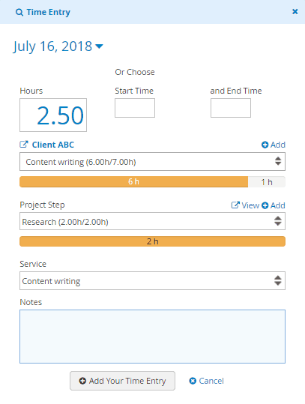Image resolution: width=305 pixels, height=404 pixels.
Task: Click the plus icon to Add a project
Action: pyautogui.click(x=265, y=145)
